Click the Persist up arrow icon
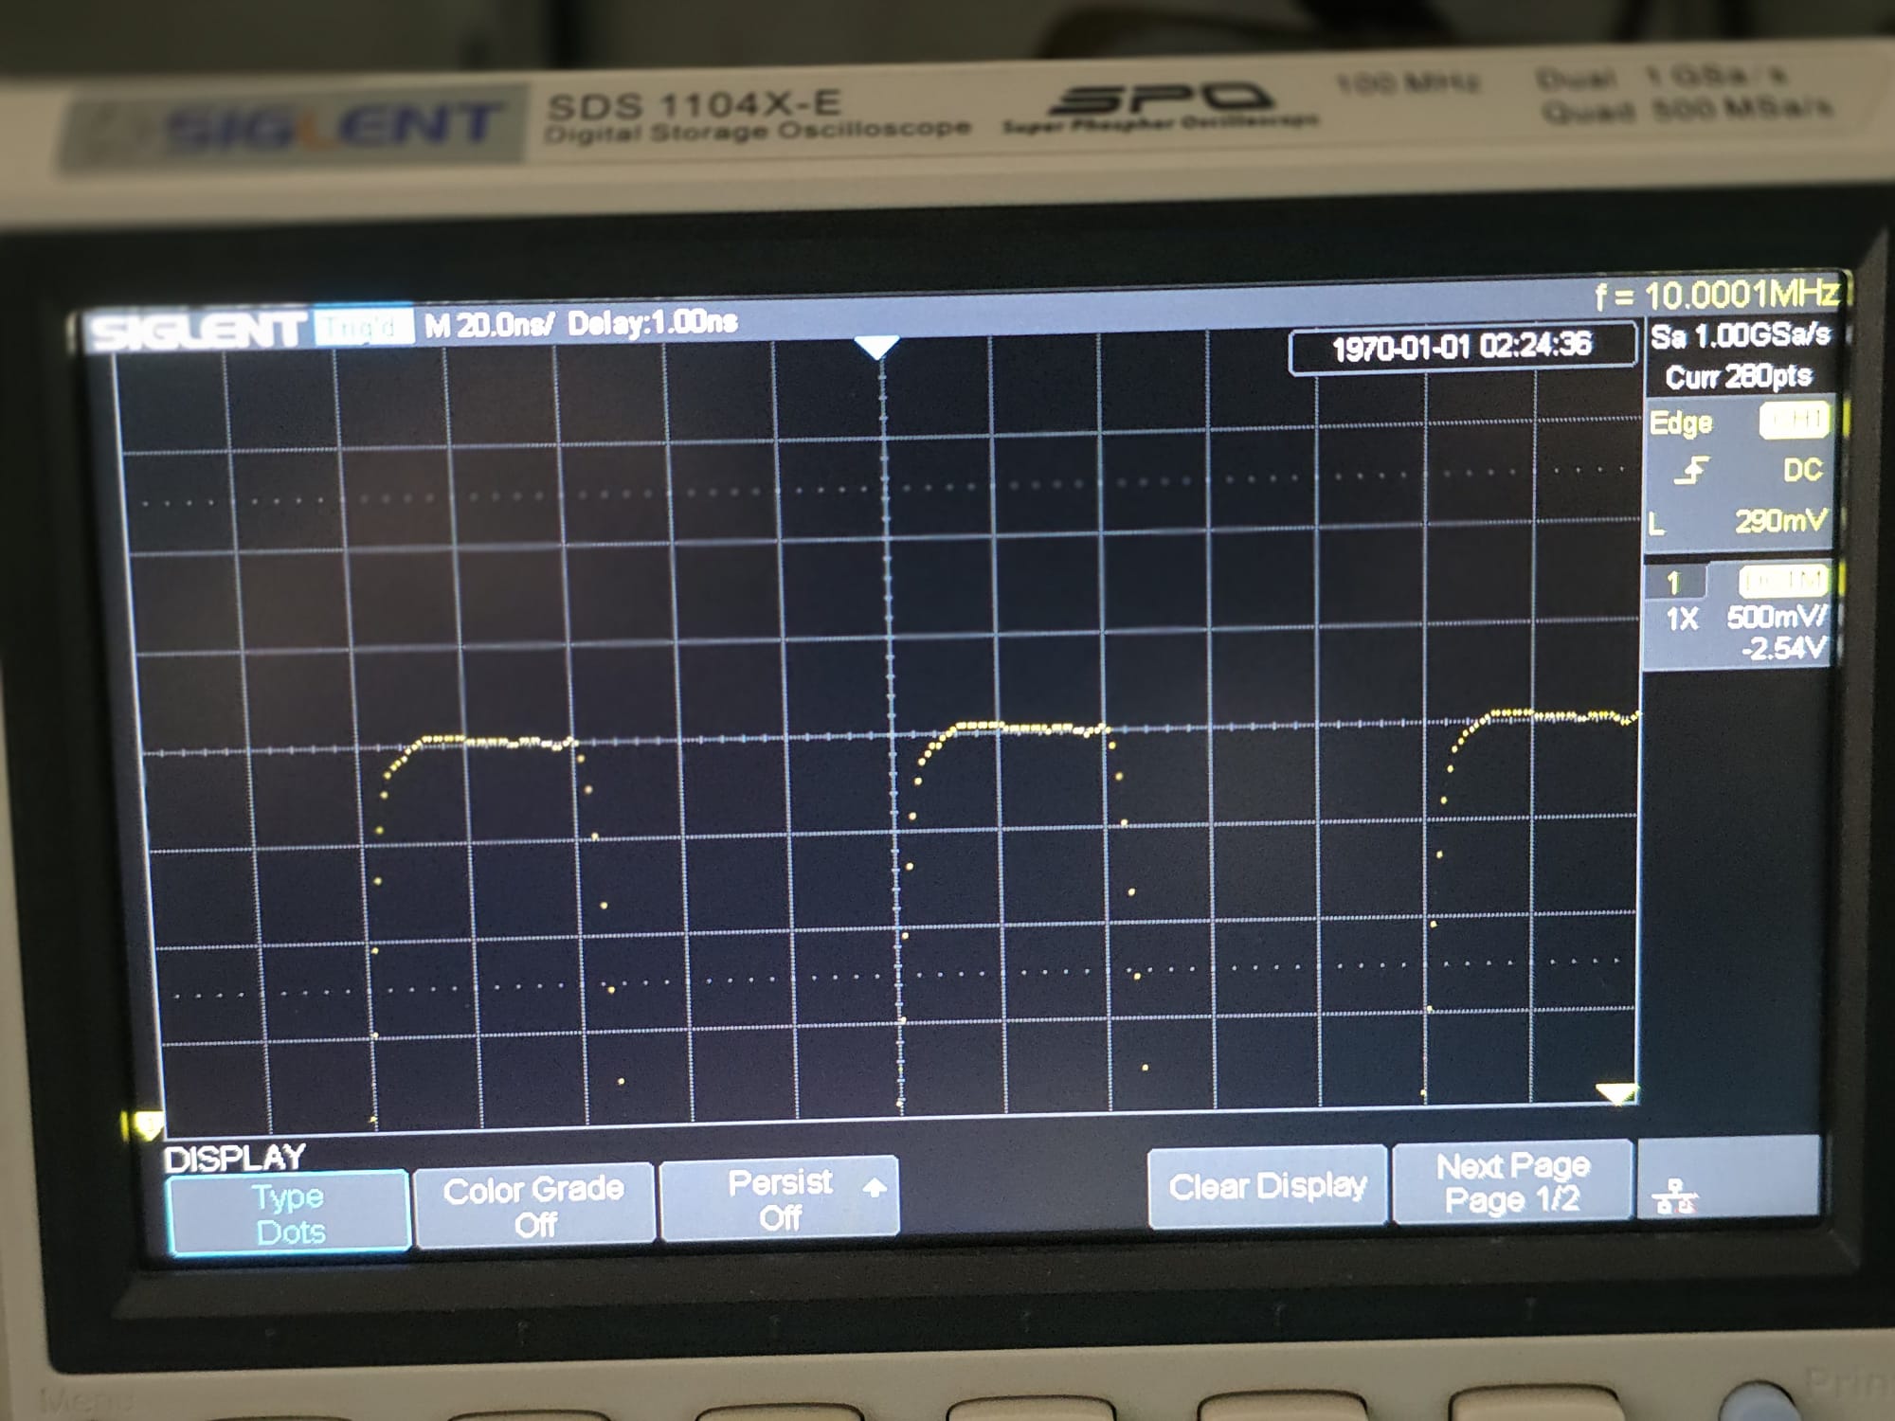Screen dimensions: 1895x1421 [875, 1187]
